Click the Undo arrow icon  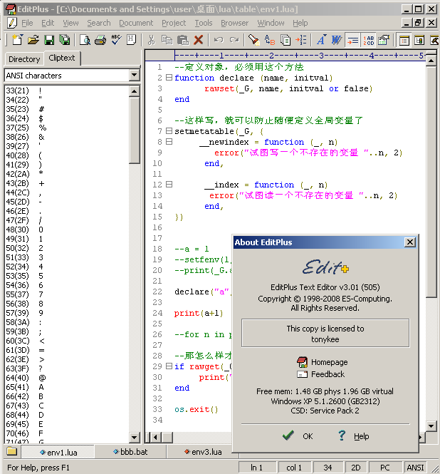pos(219,40)
